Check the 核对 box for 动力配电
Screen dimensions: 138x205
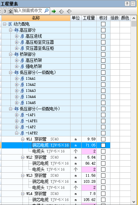click(x=103, y=24)
